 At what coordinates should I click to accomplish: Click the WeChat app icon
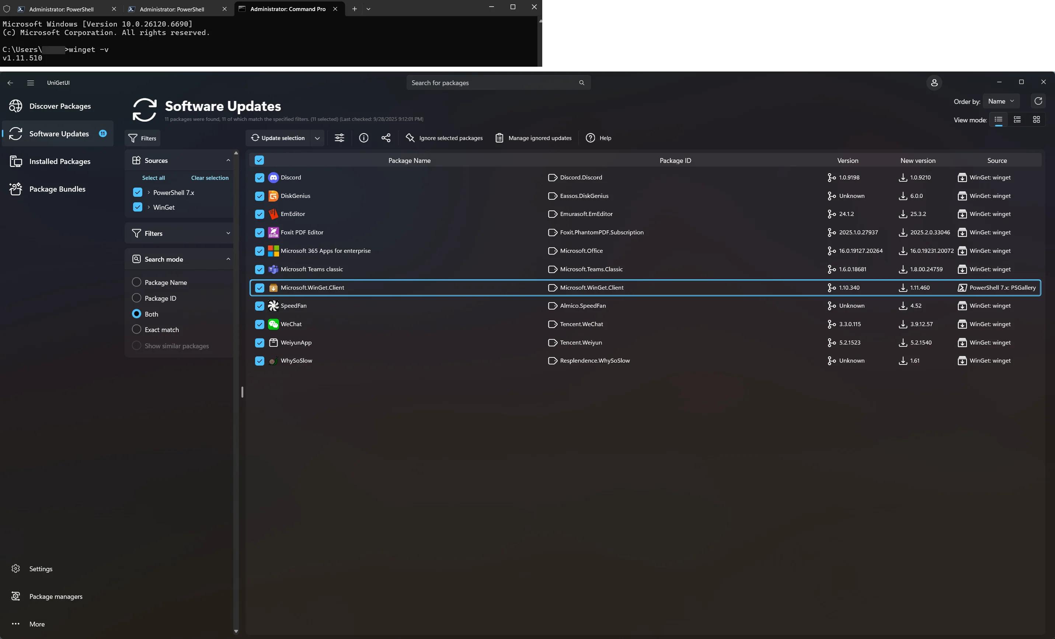coord(273,324)
